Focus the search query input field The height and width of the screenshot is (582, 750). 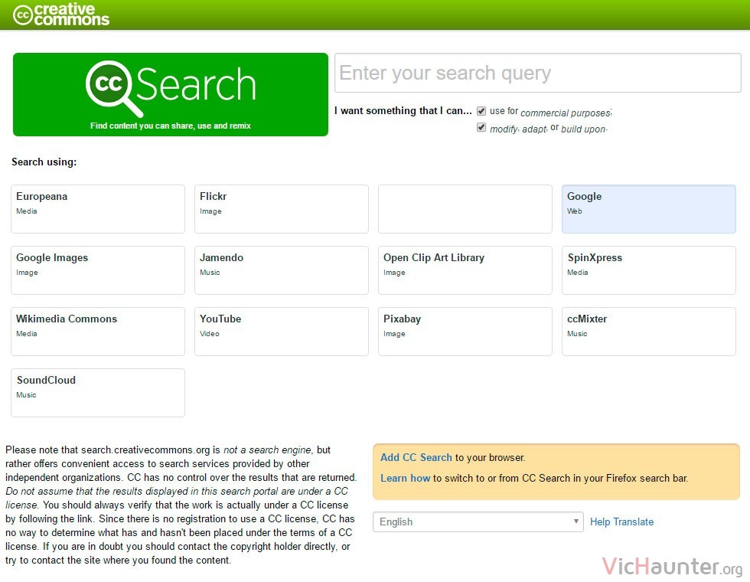(537, 73)
